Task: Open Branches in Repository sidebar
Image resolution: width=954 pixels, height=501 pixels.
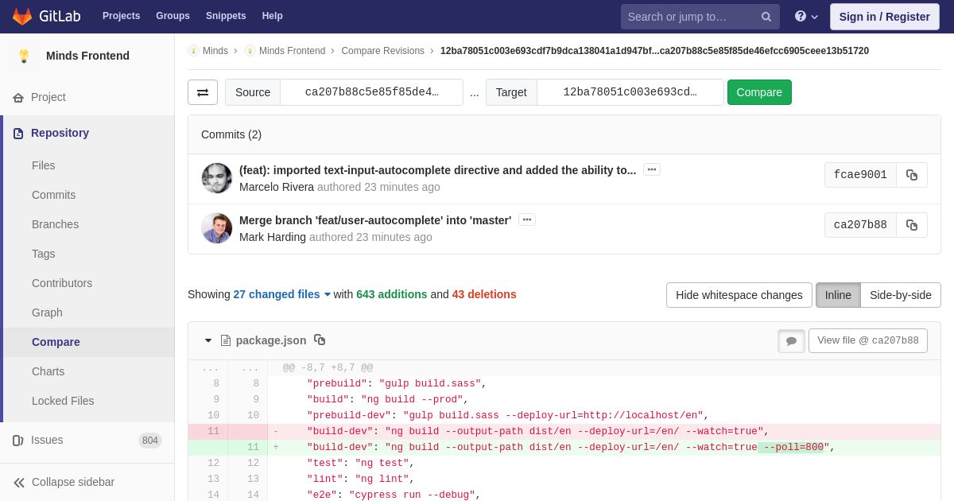Action: [55, 224]
